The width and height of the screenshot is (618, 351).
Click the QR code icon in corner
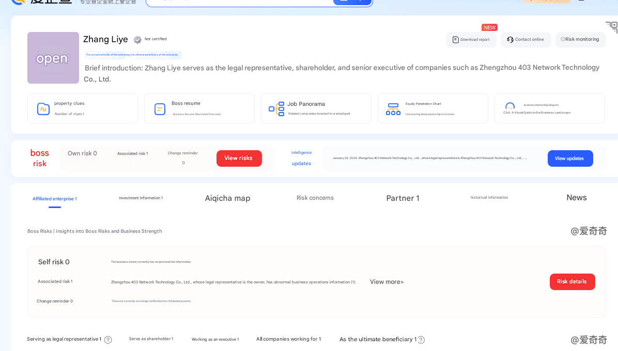pos(611,27)
